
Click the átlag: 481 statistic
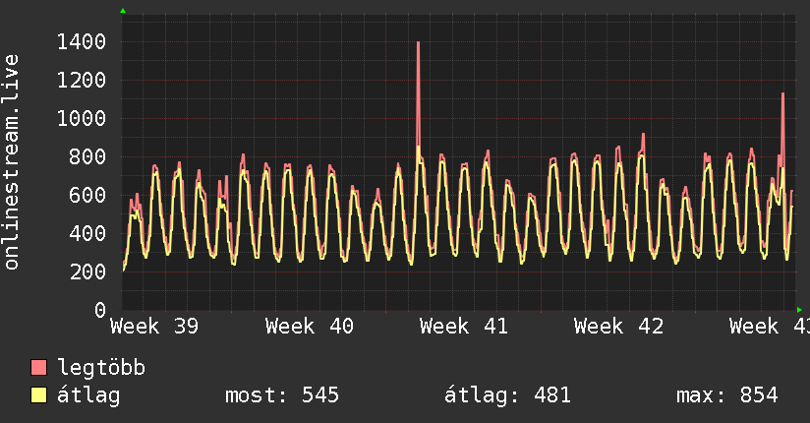[507, 395]
